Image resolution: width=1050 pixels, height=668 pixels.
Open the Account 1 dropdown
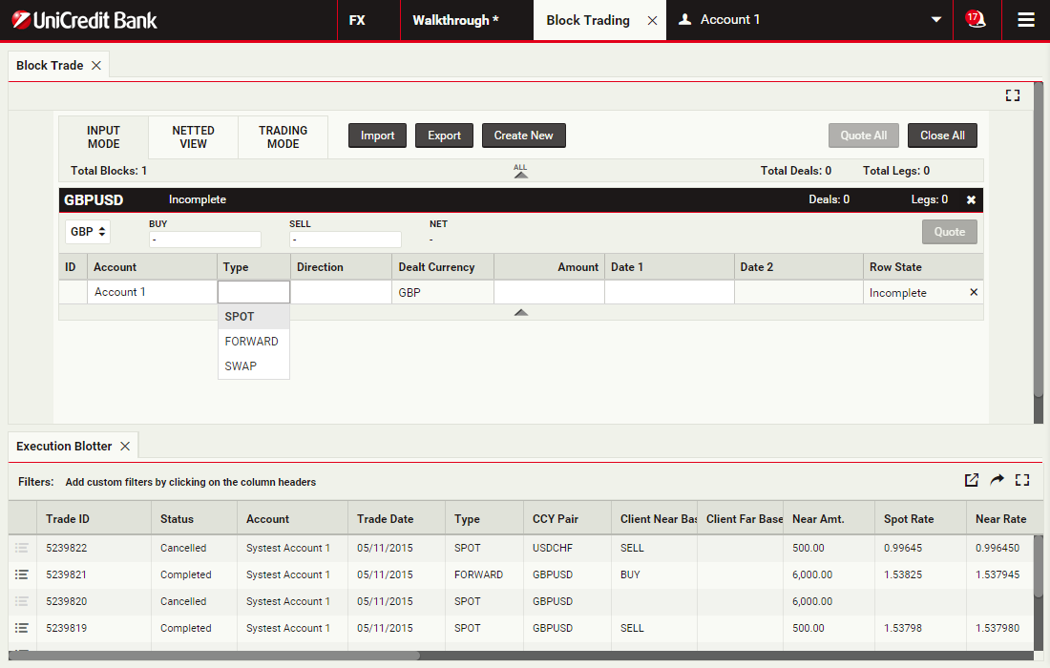pyautogui.click(x=936, y=20)
